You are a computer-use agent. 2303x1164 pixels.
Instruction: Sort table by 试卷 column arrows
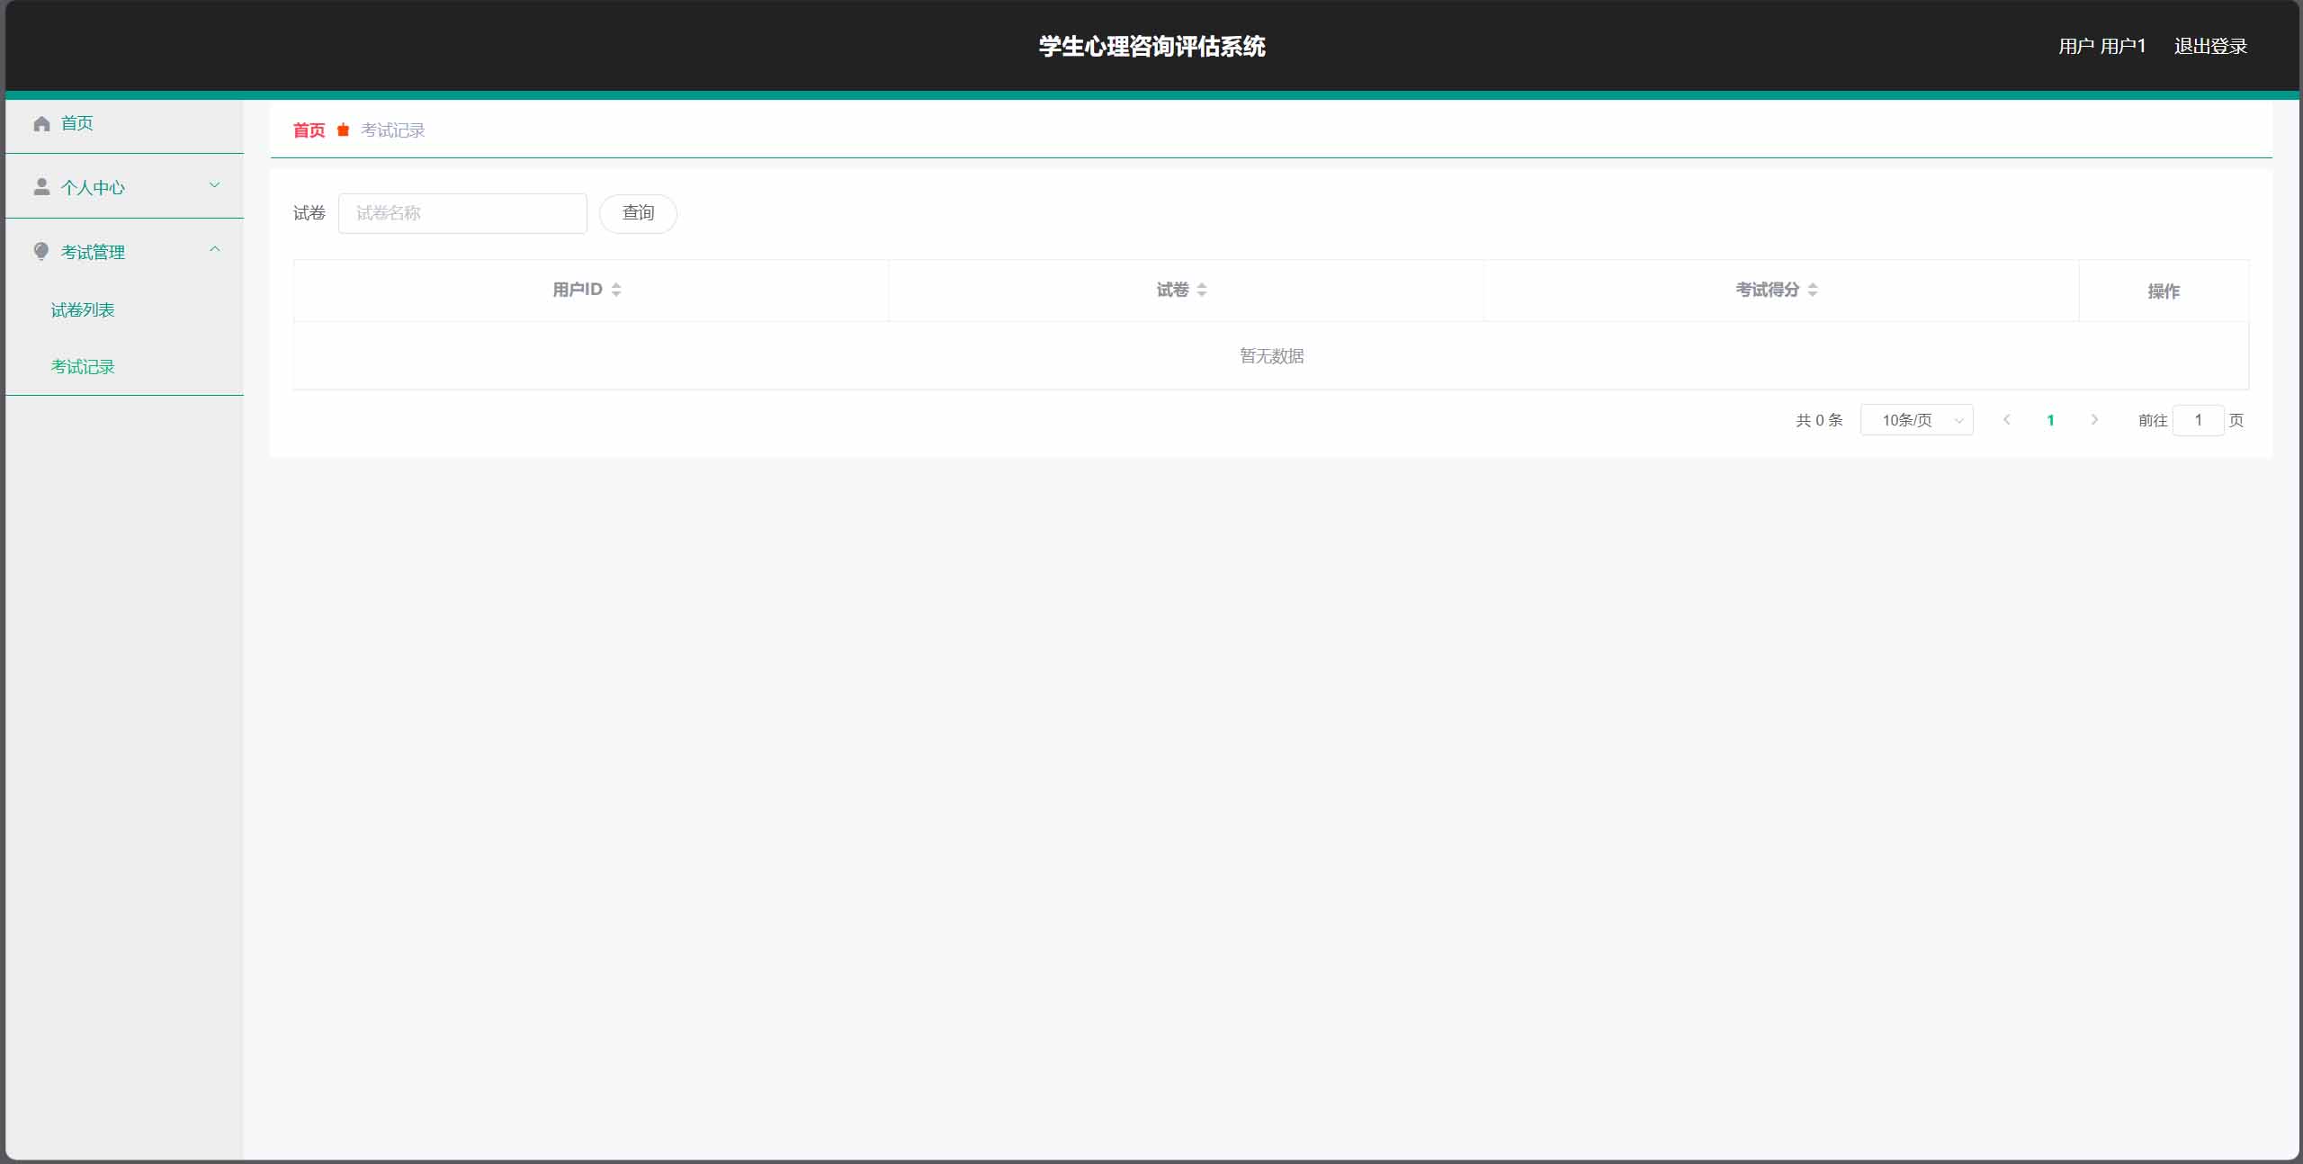click(x=1202, y=290)
